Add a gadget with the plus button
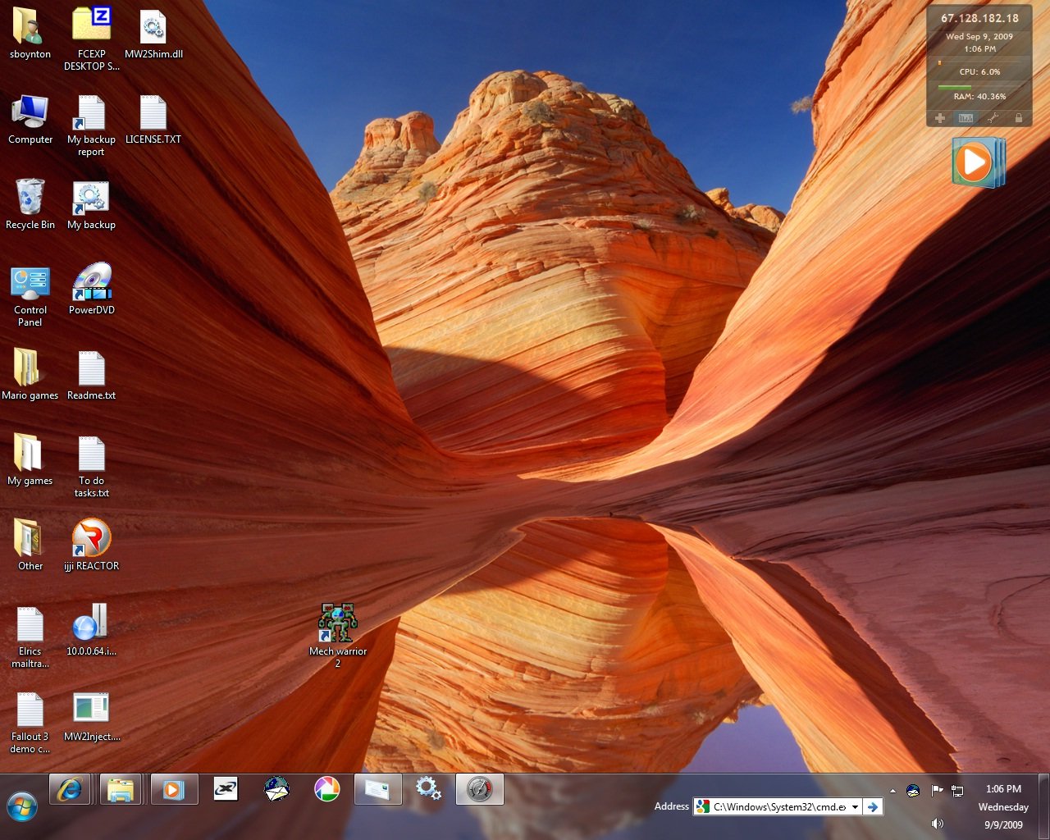Screen dimensions: 1050x840 click(x=940, y=117)
